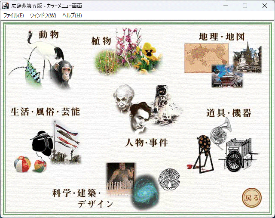This screenshot has height=218, width=275.
Task: Open the 科学・建築・デザイン category heading
Action: click(82, 198)
